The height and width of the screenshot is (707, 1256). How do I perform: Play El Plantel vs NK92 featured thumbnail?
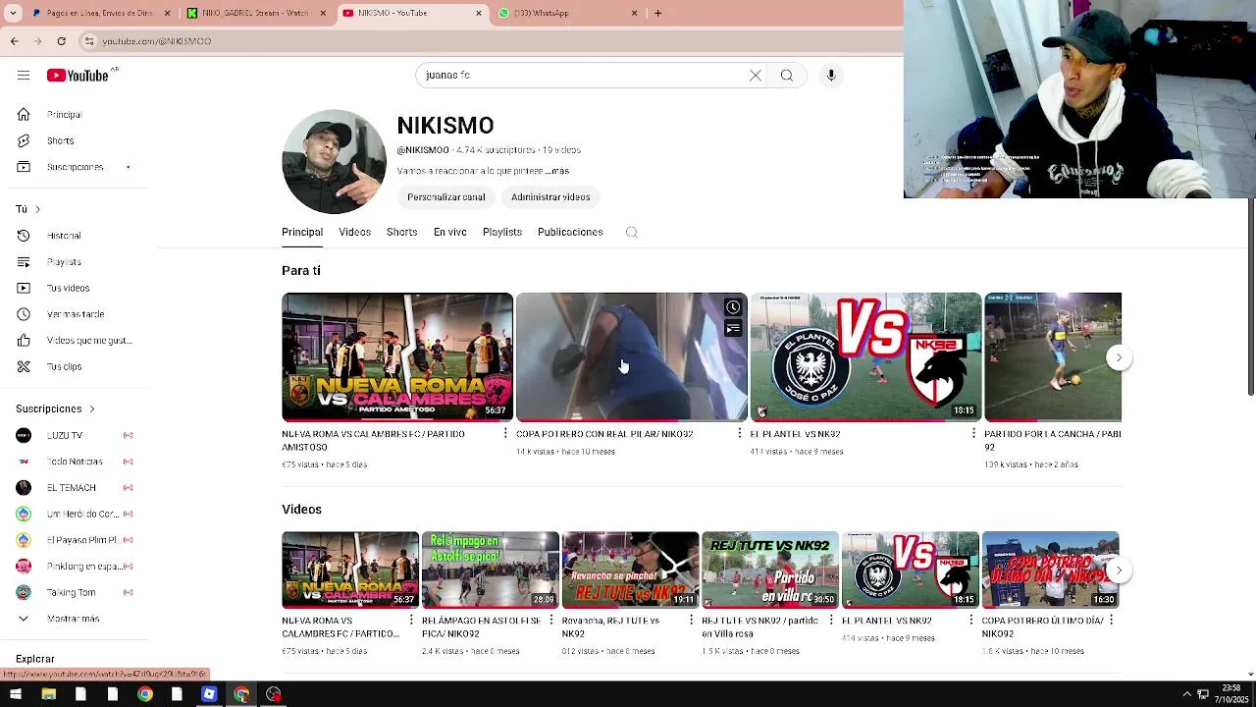click(865, 357)
